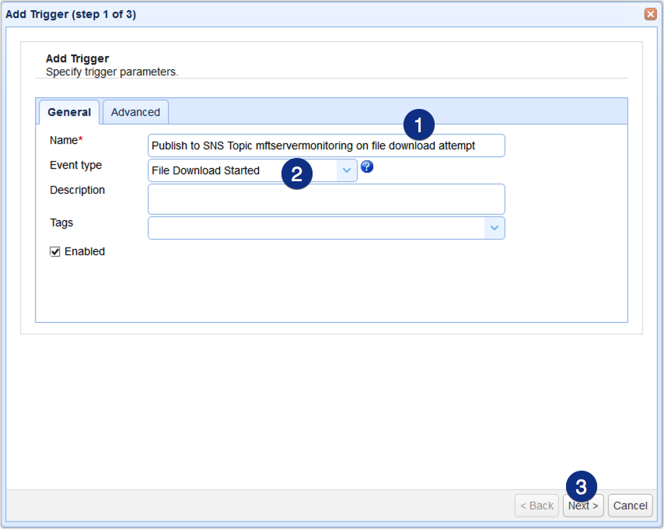The width and height of the screenshot is (664, 529).
Task: Select the General tab
Action: point(69,112)
